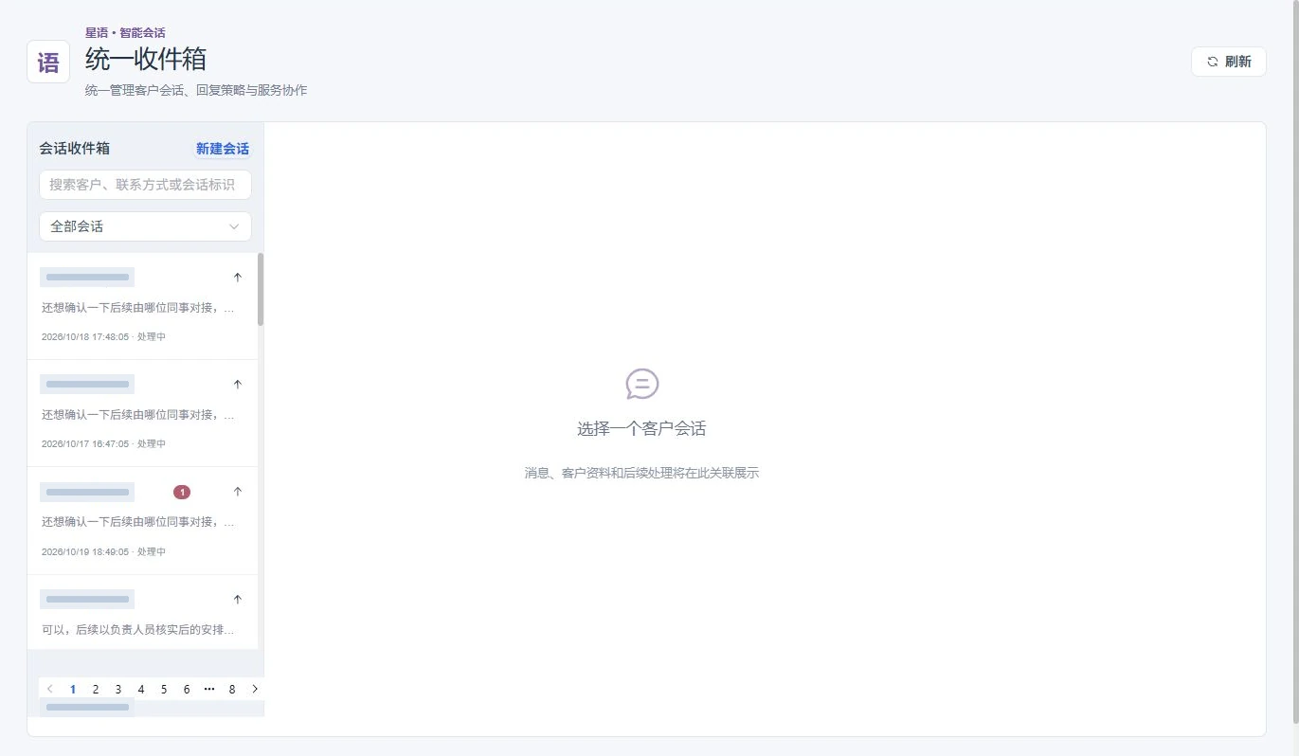The height and width of the screenshot is (756, 1299).
Task: Click the 刷新 refresh button
Action: pos(1228,62)
